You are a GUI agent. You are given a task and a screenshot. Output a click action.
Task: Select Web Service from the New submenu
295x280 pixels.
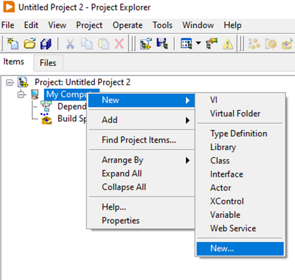click(240, 229)
